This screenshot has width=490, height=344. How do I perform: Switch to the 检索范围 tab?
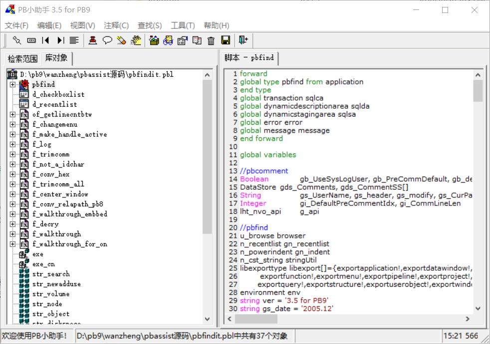point(22,59)
